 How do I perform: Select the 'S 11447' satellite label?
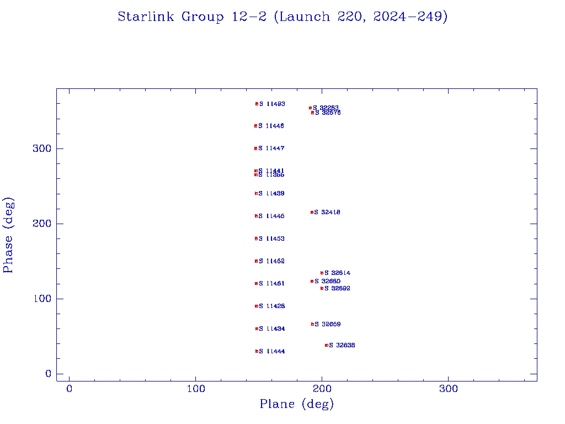tap(271, 148)
